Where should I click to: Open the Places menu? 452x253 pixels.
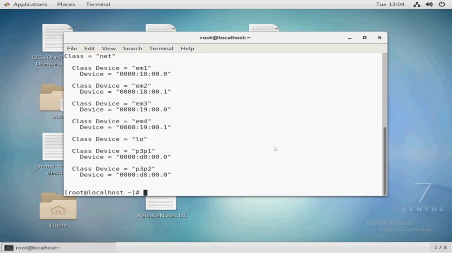[x=66, y=4]
